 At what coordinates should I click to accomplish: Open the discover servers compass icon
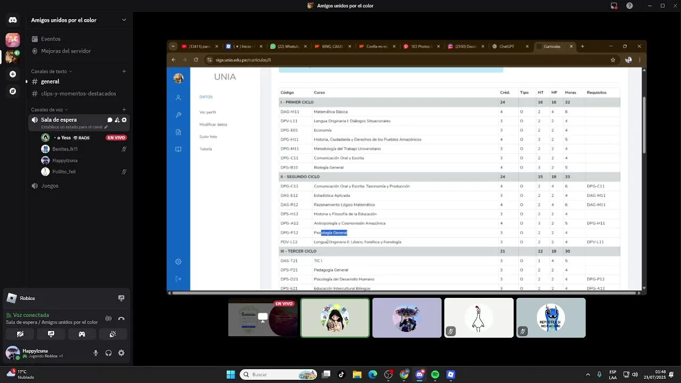click(x=13, y=91)
